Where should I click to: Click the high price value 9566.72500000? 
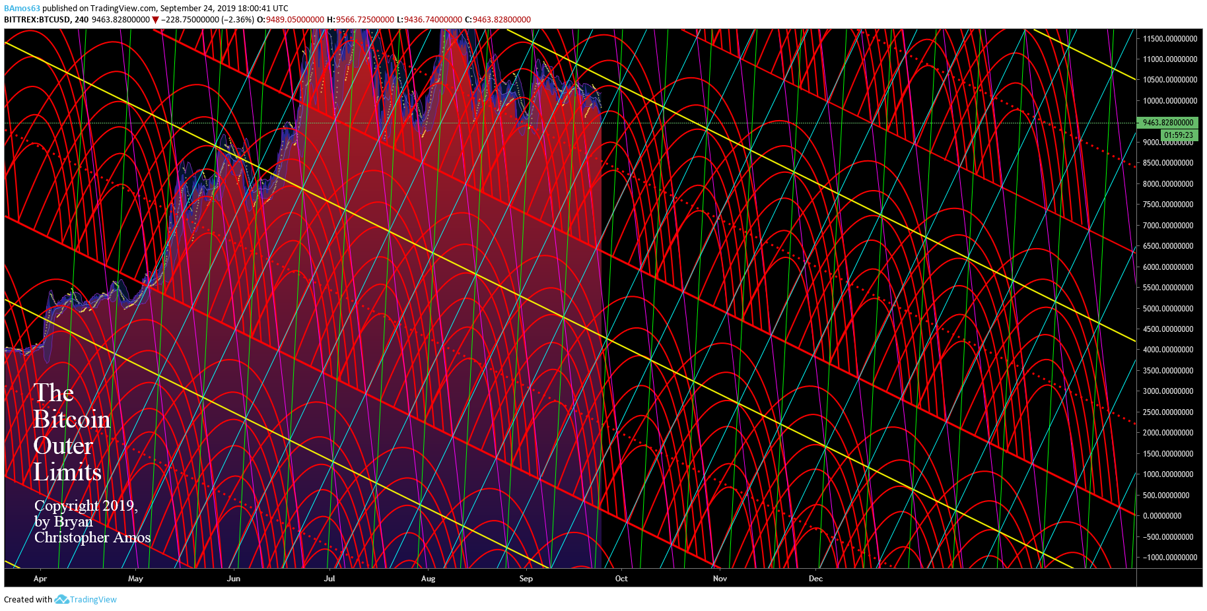click(365, 20)
